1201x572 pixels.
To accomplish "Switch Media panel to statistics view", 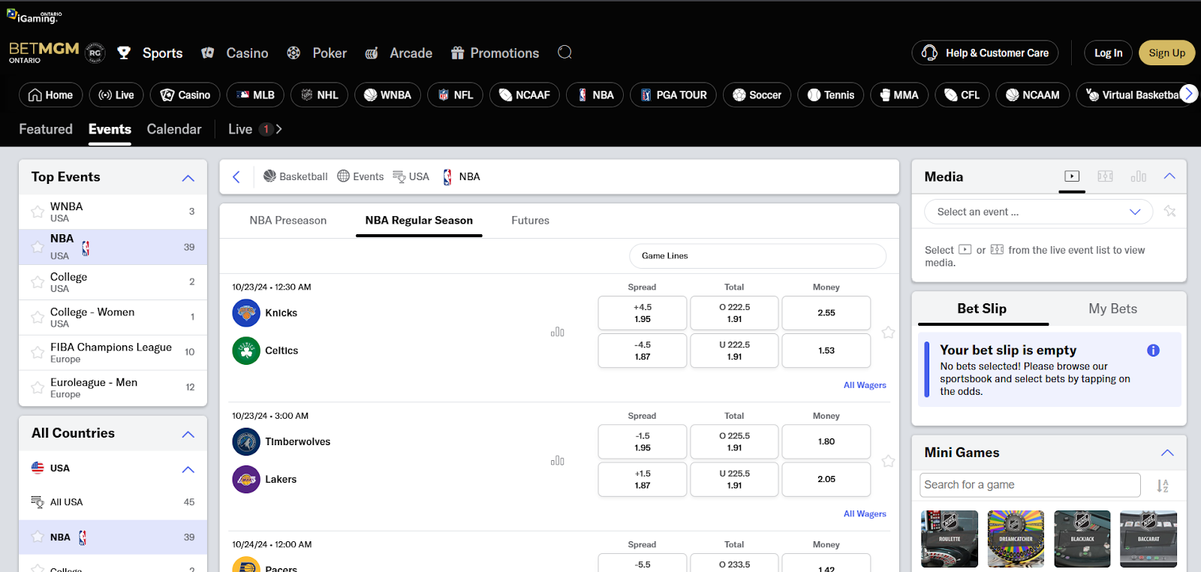I will coord(1139,176).
